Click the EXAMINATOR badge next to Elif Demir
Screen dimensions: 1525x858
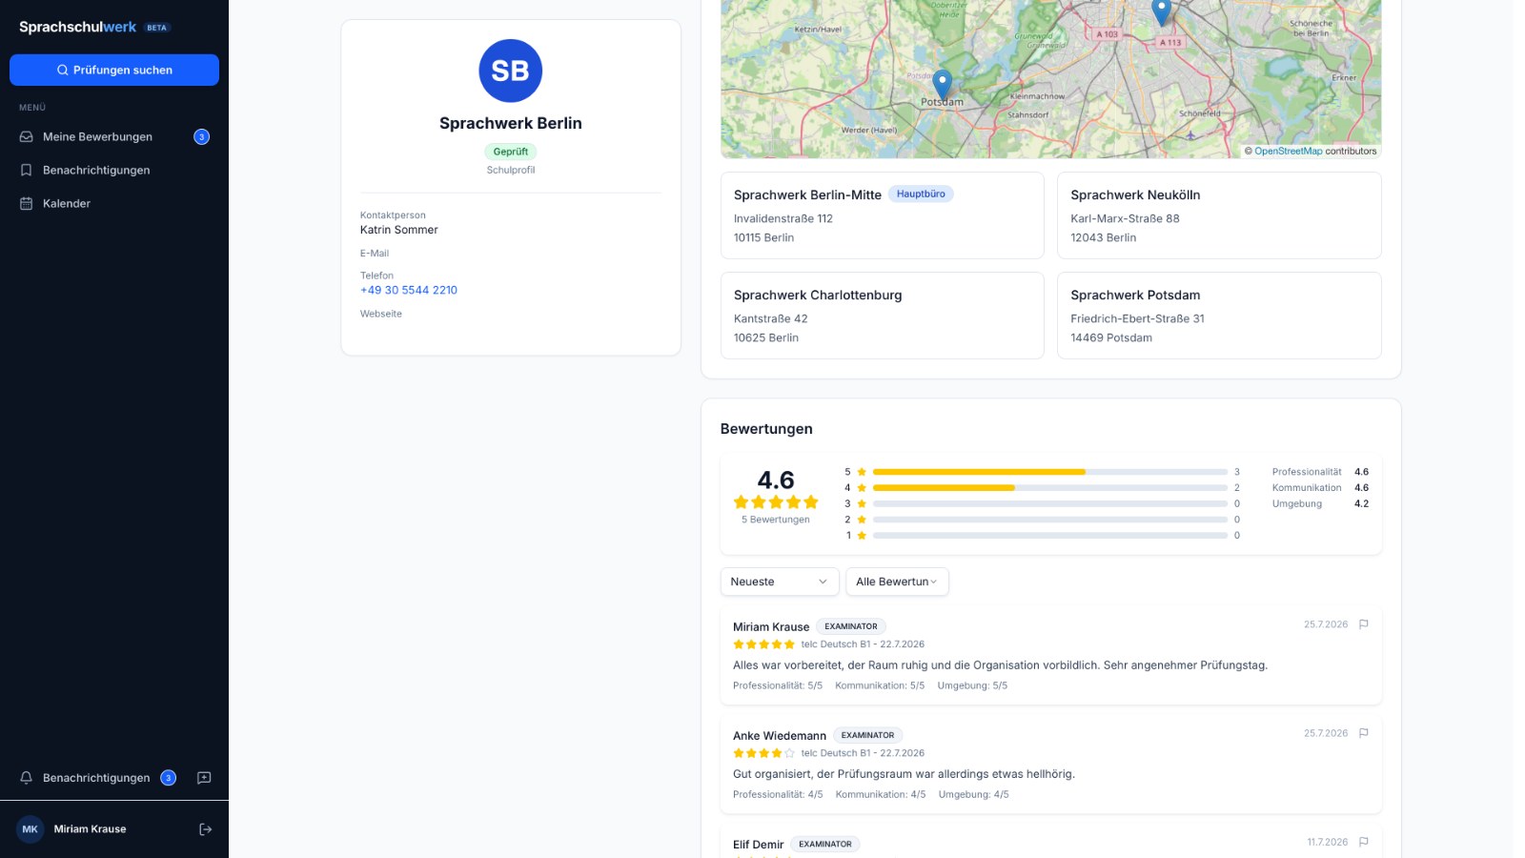tap(825, 844)
